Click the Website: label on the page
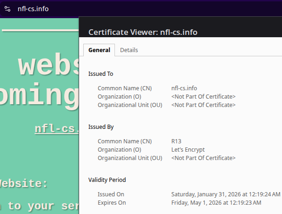 pos(24,184)
